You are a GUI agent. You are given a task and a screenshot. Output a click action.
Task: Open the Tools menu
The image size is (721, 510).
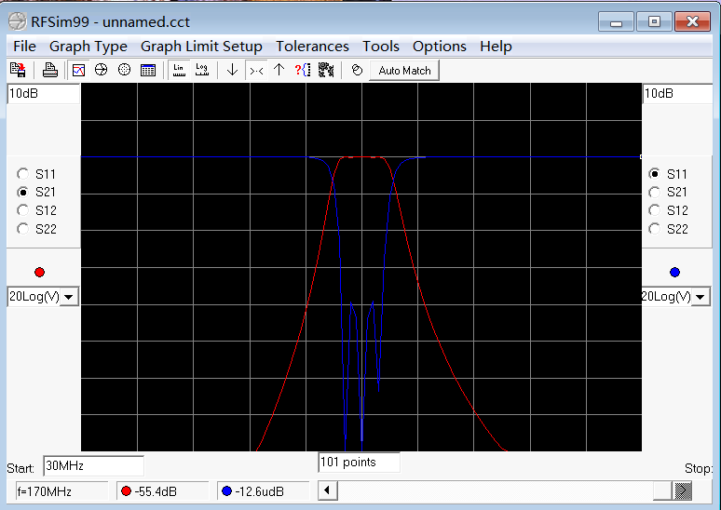(x=381, y=46)
